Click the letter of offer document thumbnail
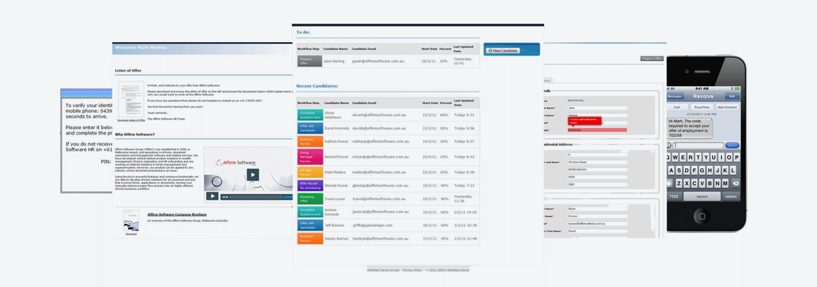This screenshot has width=817, height=287. tap(131, 99)
